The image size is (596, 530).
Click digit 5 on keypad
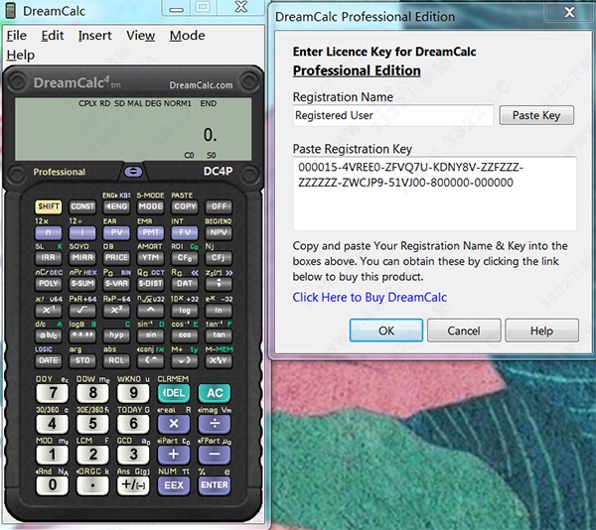tap(92, 424)
